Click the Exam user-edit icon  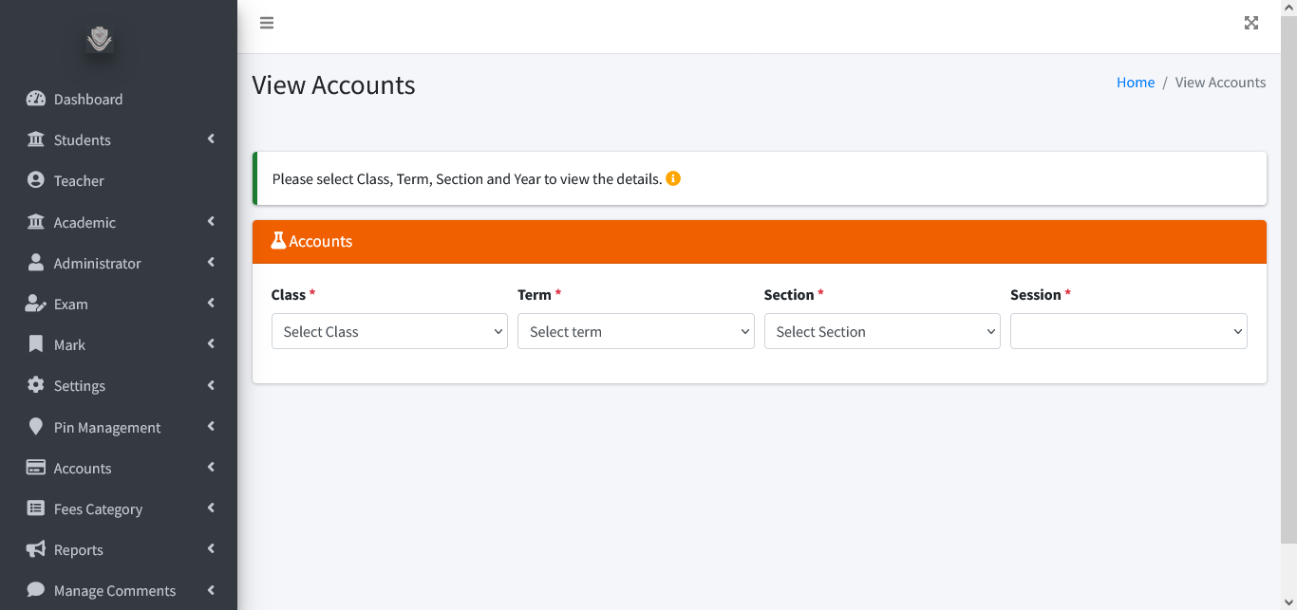(x=36, y=304)
